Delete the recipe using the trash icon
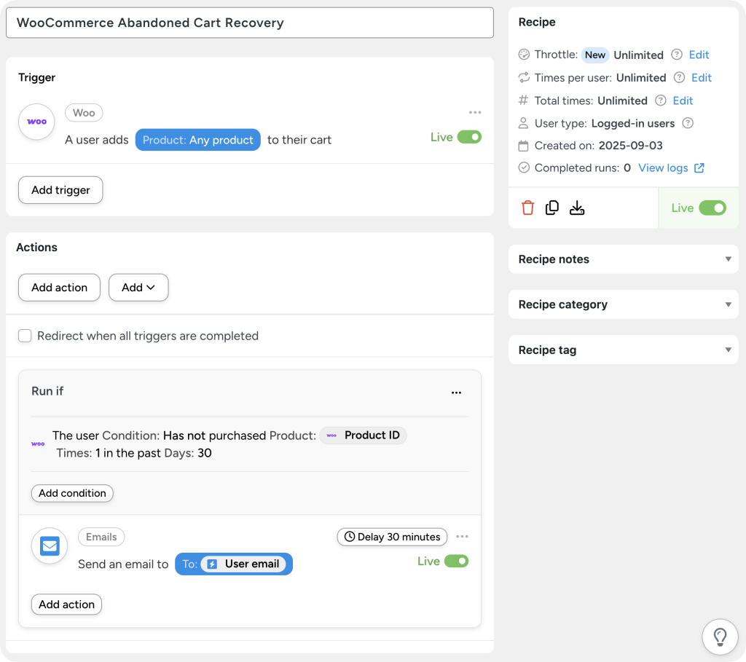The image size is (746, 662). [527, 208]
